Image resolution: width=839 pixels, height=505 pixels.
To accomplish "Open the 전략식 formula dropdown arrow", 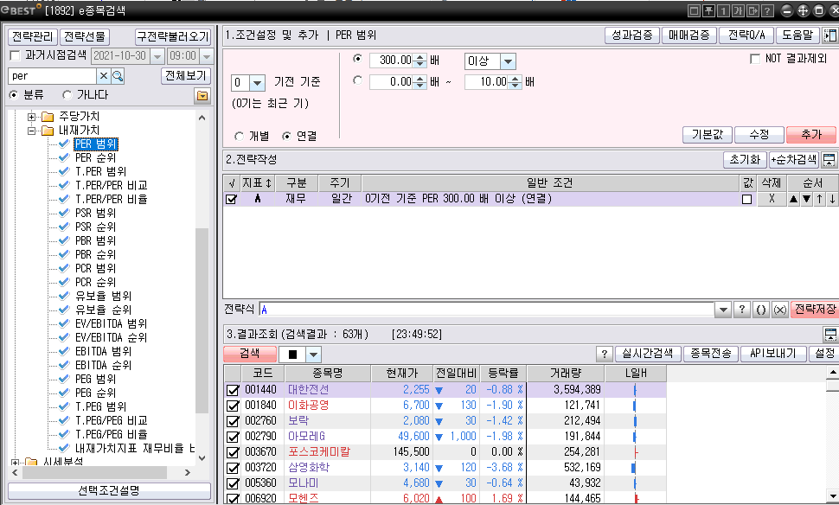I will click(723, 310).
